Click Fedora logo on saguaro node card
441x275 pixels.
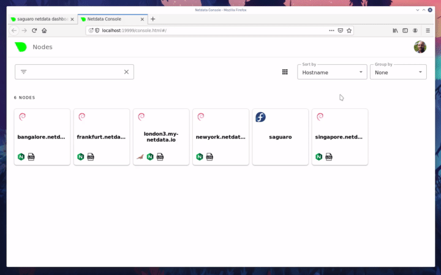pos(260,117)
